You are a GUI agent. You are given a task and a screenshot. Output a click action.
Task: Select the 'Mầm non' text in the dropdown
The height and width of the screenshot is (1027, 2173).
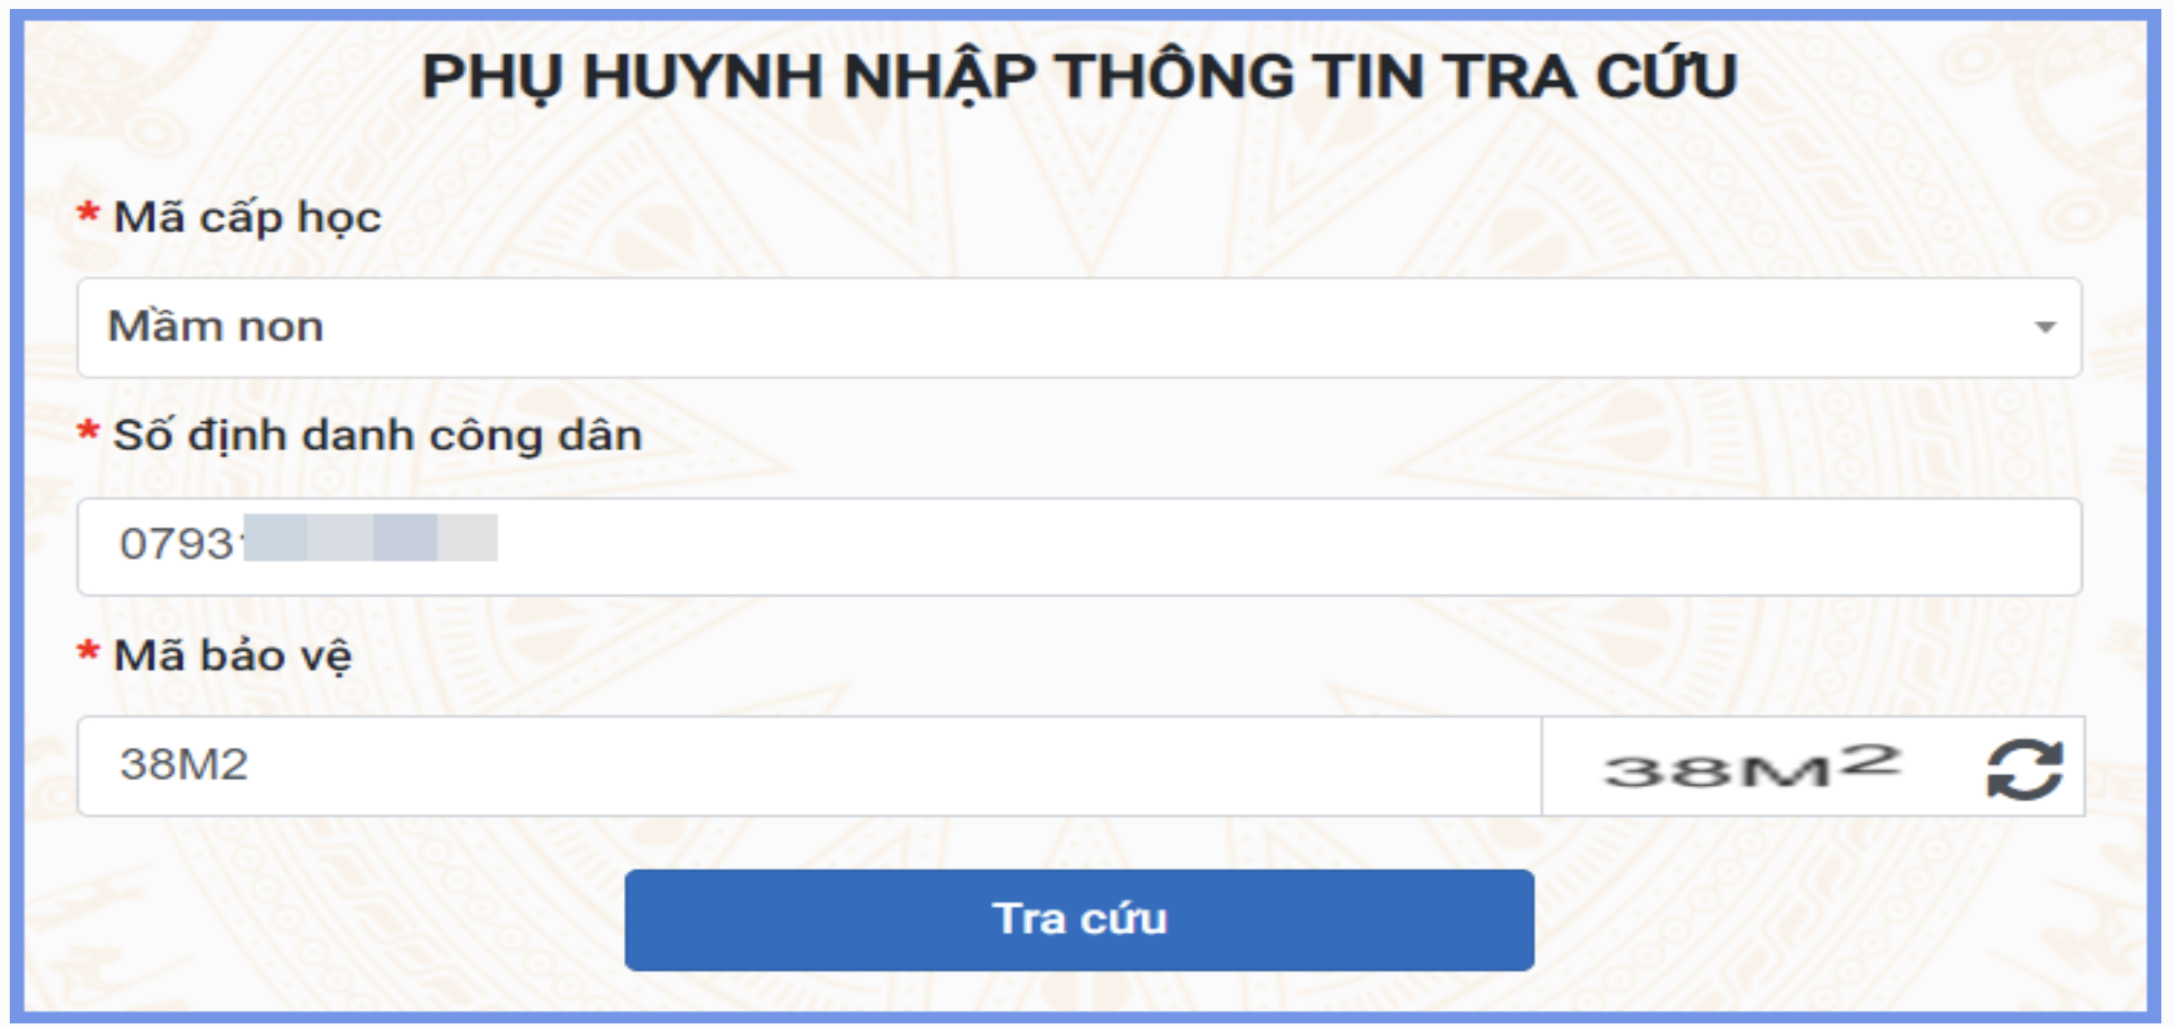pos(215,327)
